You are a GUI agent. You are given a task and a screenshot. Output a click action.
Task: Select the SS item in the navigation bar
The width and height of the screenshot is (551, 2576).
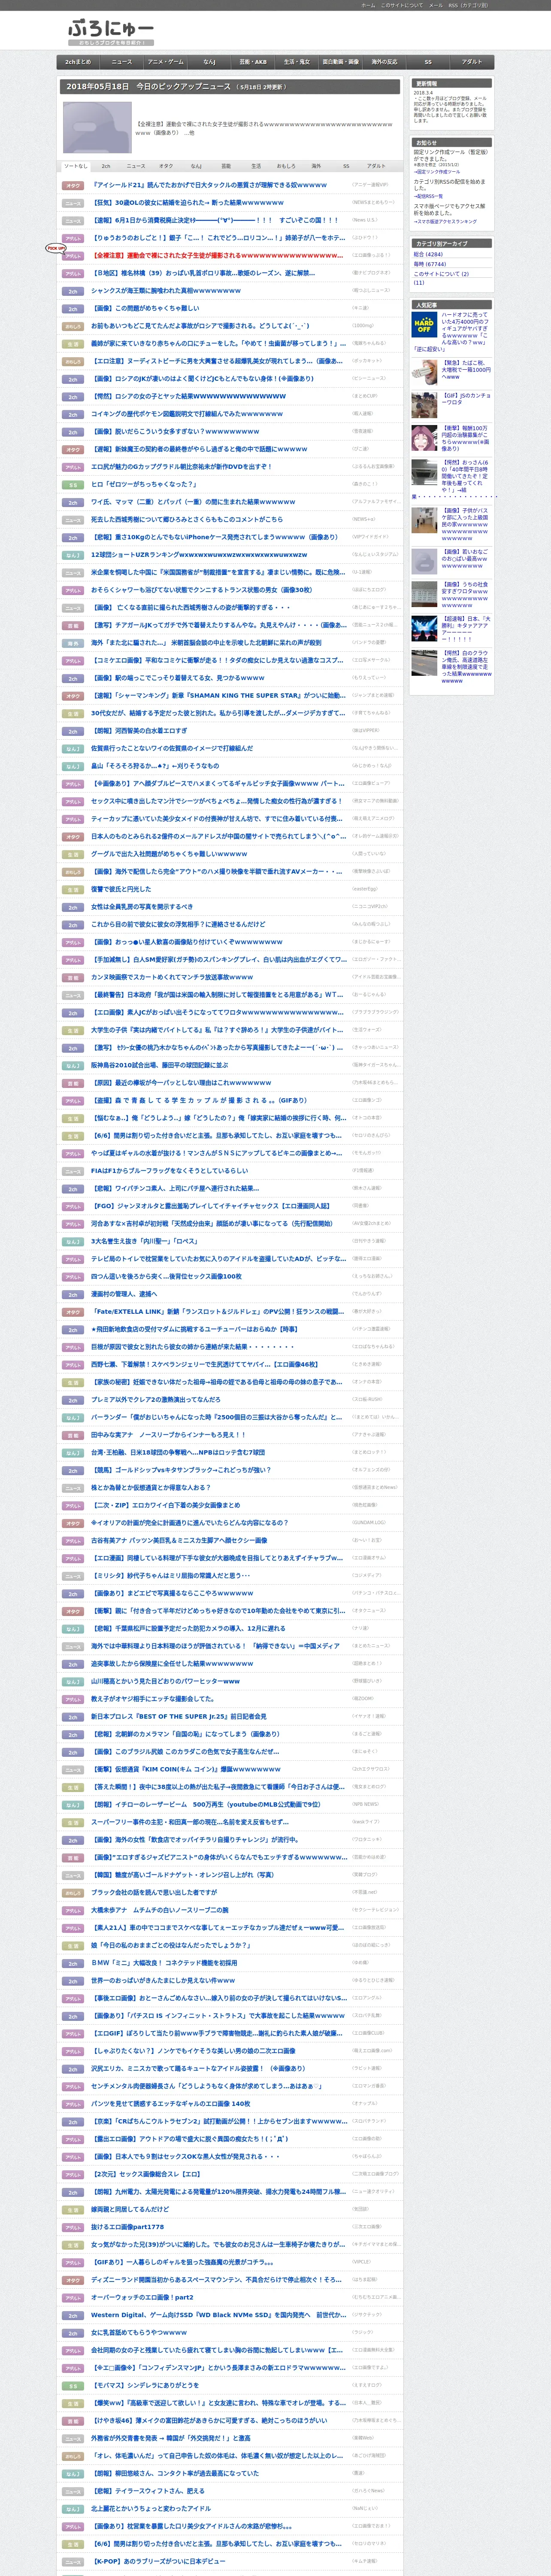tap(428, 62)
